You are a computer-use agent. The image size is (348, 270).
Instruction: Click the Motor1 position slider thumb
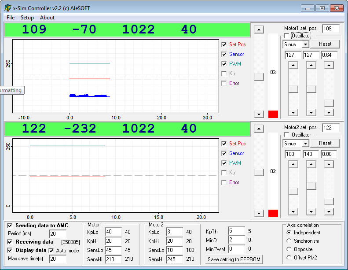point(259,76)
